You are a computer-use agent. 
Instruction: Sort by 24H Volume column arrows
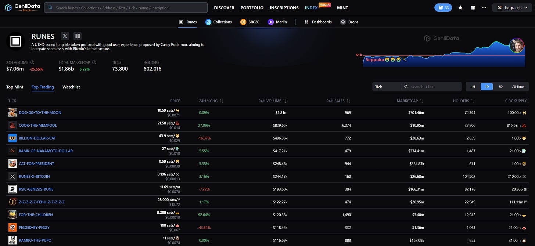(x=285, y=101)
